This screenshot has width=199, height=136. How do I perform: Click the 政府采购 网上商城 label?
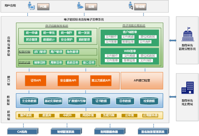click(x=187, y=102)
